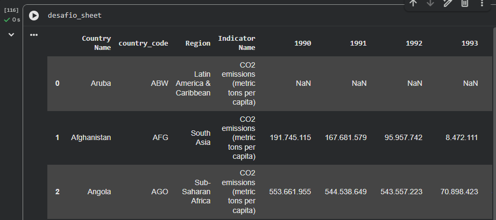
Task: Delete the cell with trash icon
Action: [465, 3]
